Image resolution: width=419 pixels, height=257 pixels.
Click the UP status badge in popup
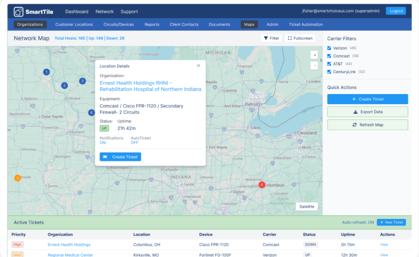104,128
